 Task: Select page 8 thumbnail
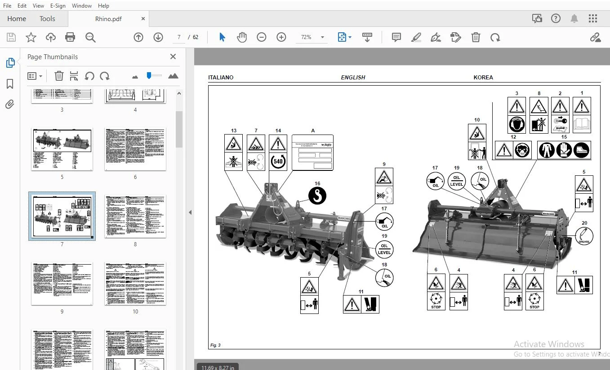[135, 216]
